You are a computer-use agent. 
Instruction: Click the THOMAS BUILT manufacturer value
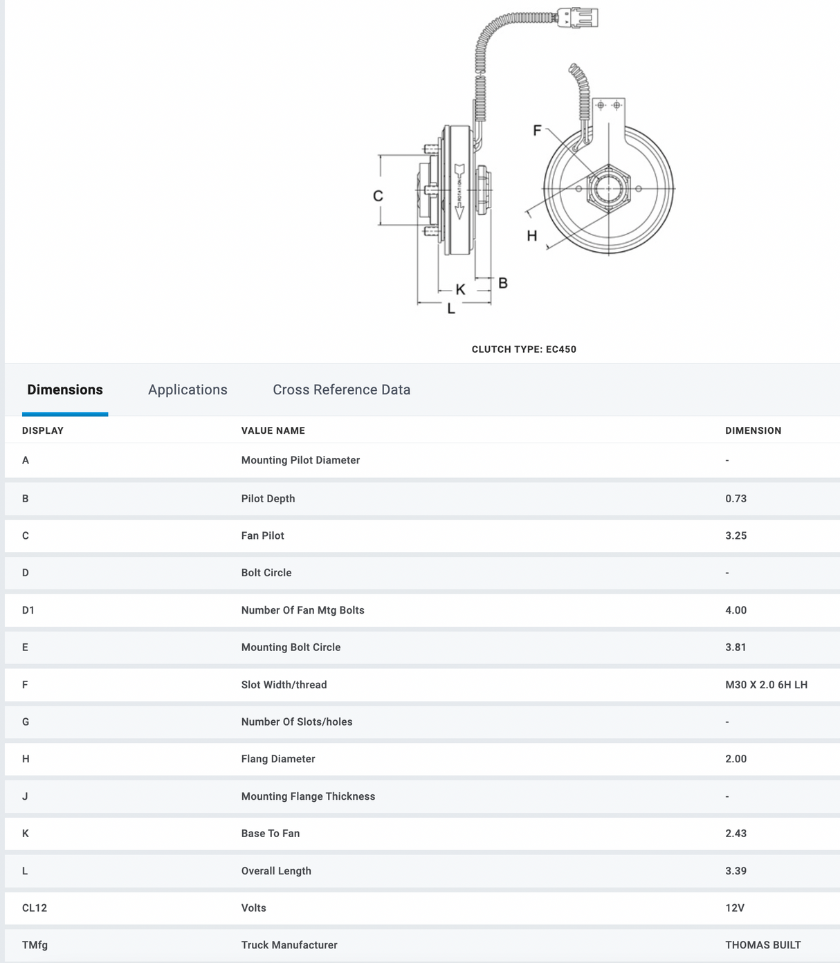pyautogui.click(x=763, y=945)
